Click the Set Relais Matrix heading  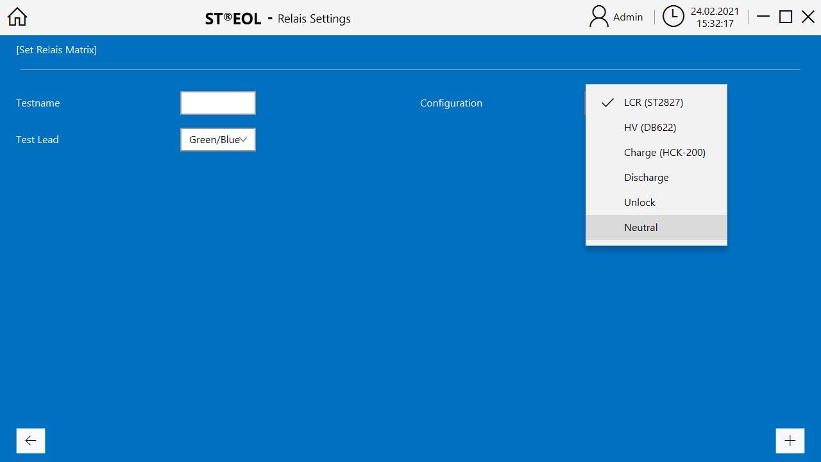coord(56,50)
